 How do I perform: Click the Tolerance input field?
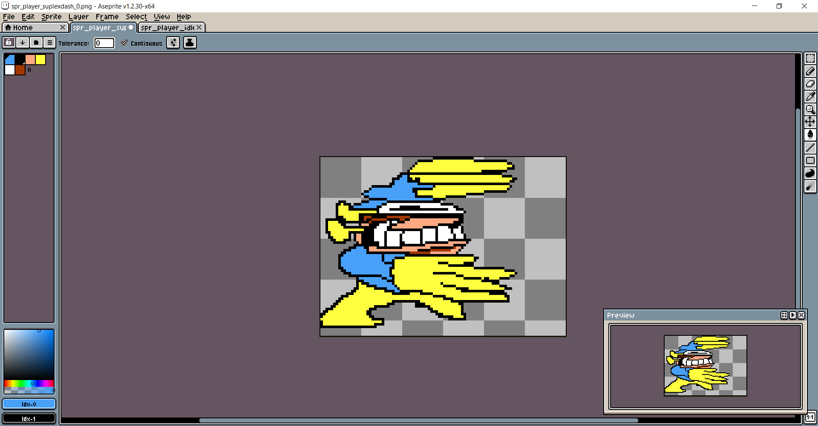coord(104,43)
